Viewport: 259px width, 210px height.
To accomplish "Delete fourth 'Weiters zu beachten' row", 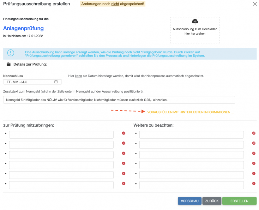I will tap(254, 163).
